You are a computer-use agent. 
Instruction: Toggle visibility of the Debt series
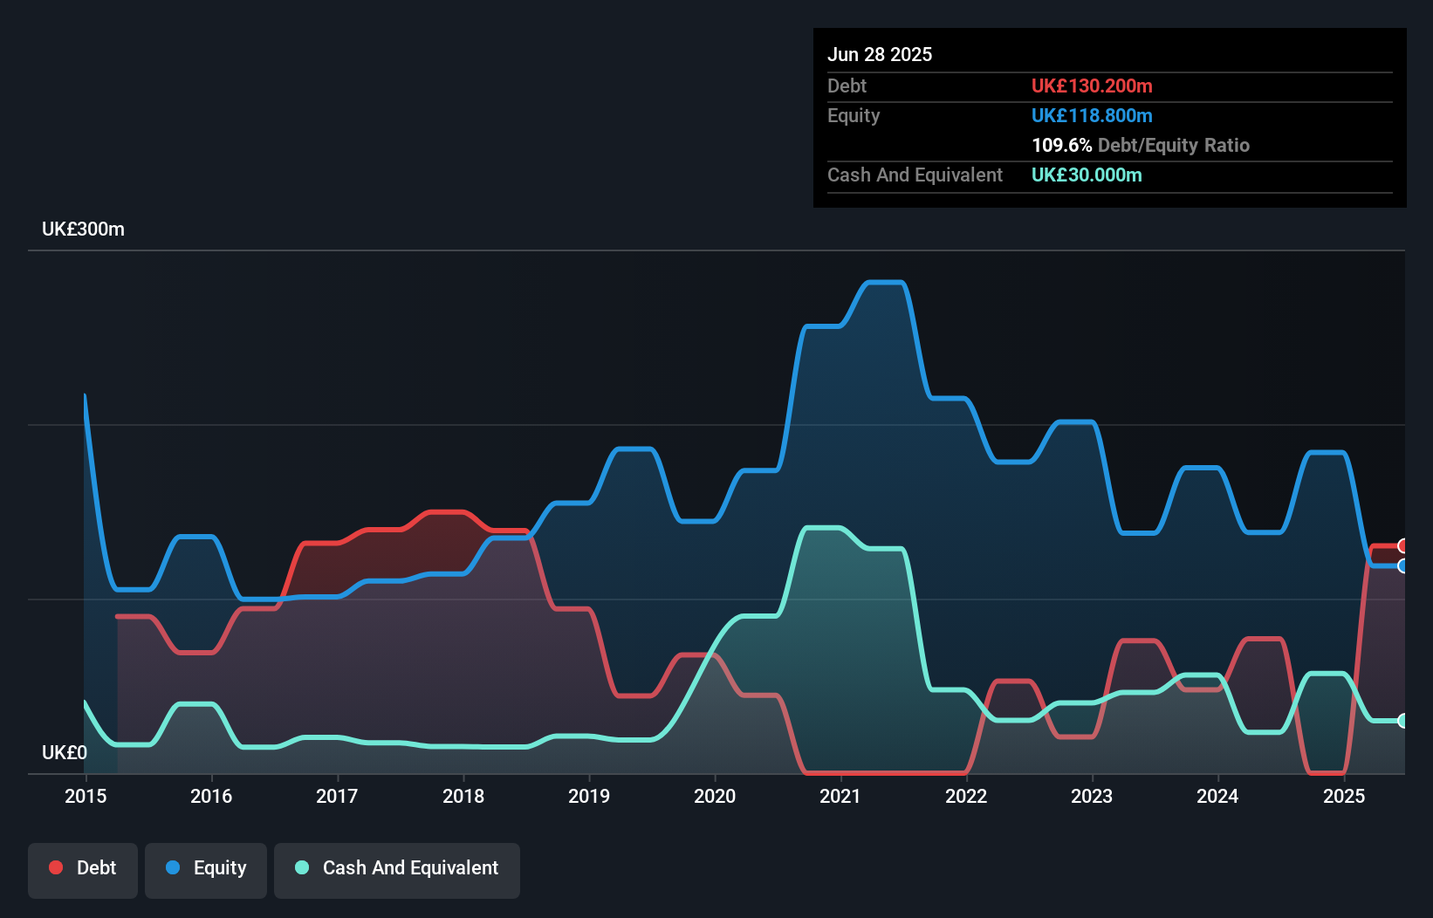83,868
